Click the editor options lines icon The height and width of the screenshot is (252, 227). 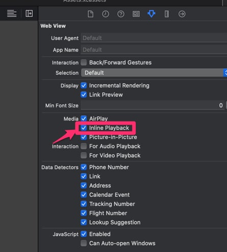click(12, 13)
